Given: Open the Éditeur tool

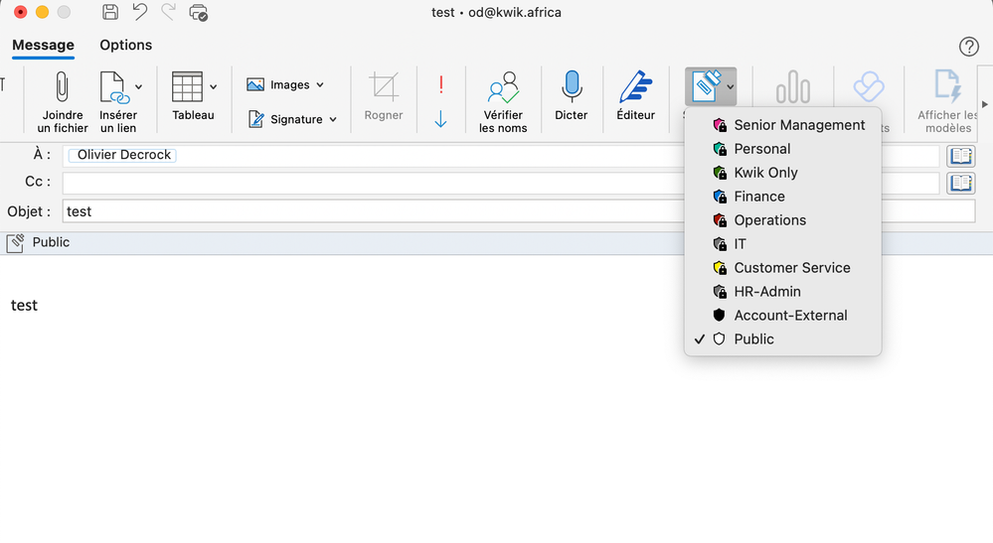Looking at the screenshot, I should coord(636,96).
